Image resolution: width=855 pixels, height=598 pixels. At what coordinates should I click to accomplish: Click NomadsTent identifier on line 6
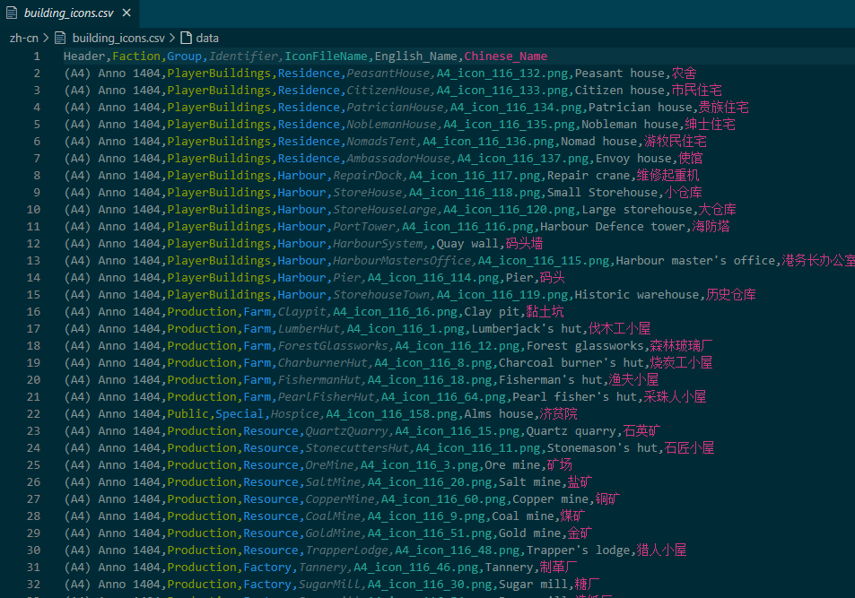[381, 142]
